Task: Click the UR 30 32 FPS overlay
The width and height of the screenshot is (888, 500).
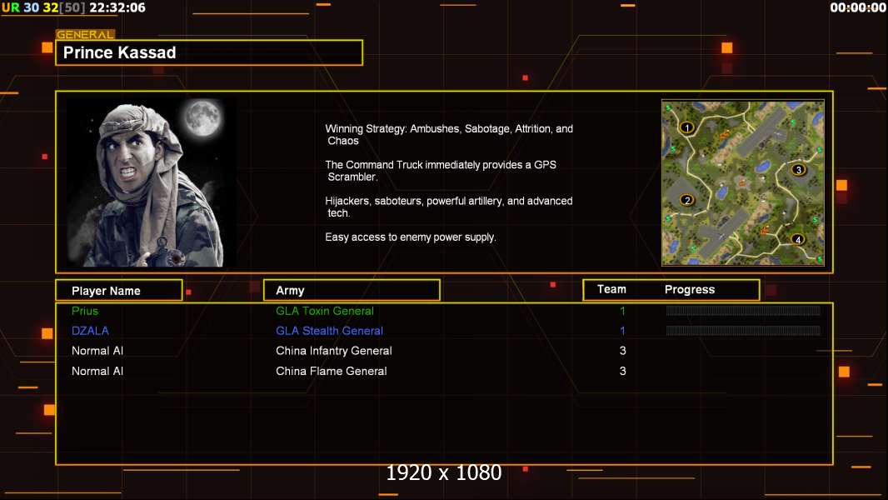Action: point(43,7)
